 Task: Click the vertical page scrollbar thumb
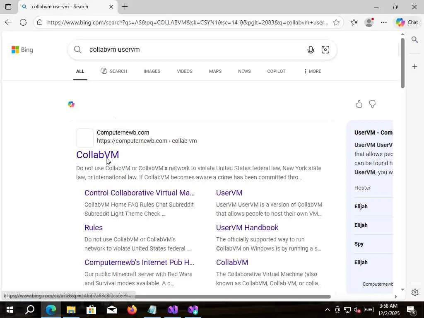(402, 63)
